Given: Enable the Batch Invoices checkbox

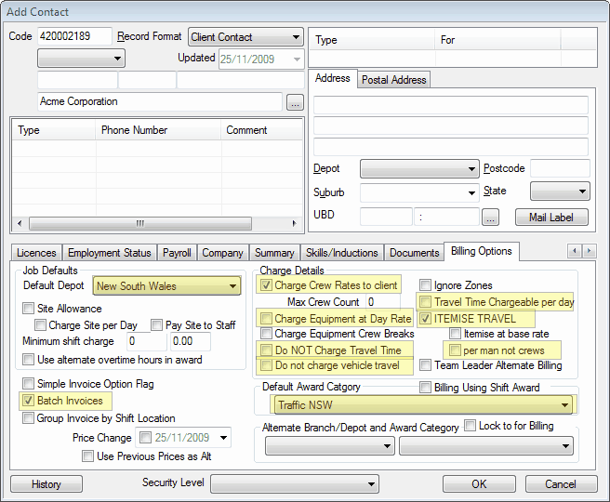Looking at the screenshot, I should [29, 401].
